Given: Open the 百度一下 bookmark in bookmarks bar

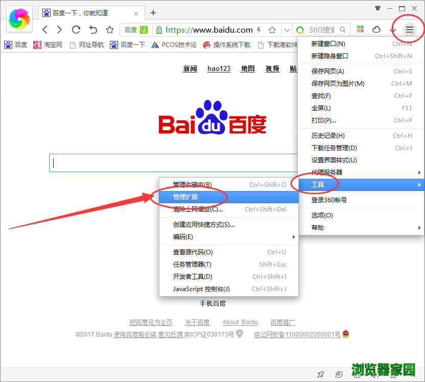Looking at the screenshot, I should [x=127, y=45].
